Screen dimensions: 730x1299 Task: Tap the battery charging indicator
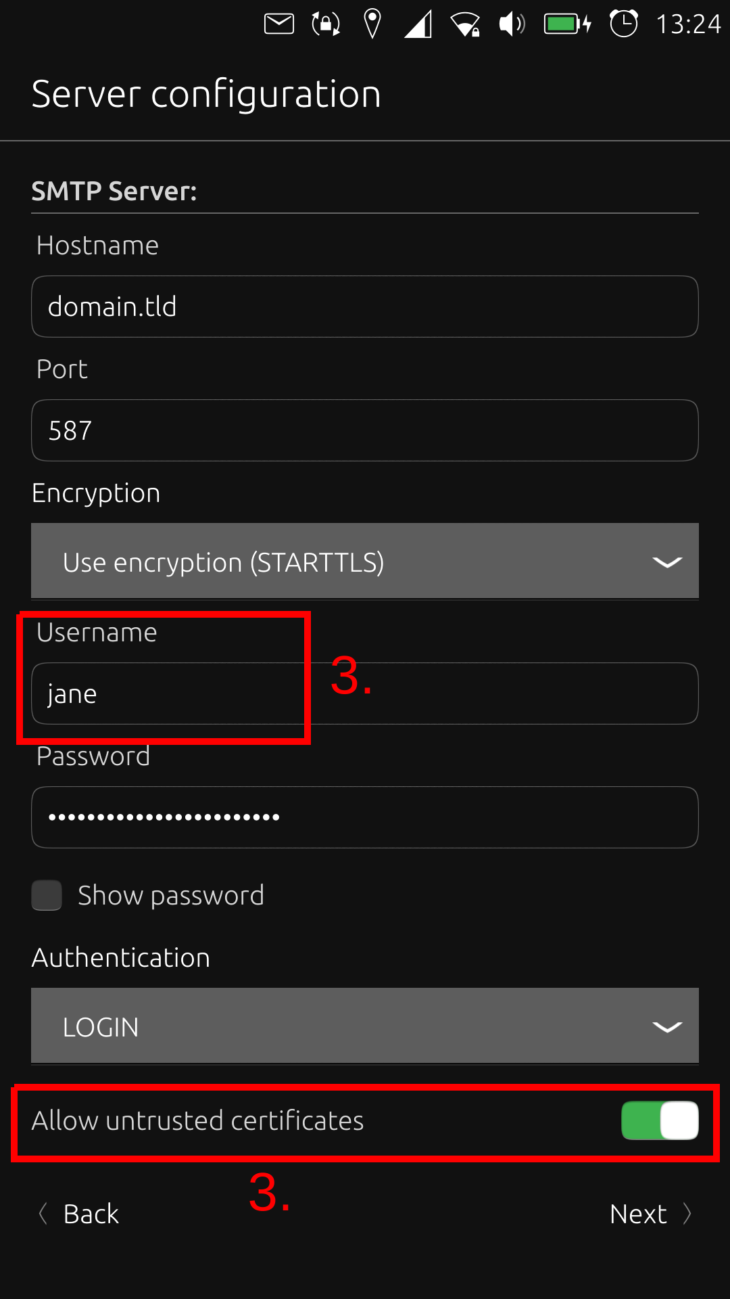[x=568, y=24]
